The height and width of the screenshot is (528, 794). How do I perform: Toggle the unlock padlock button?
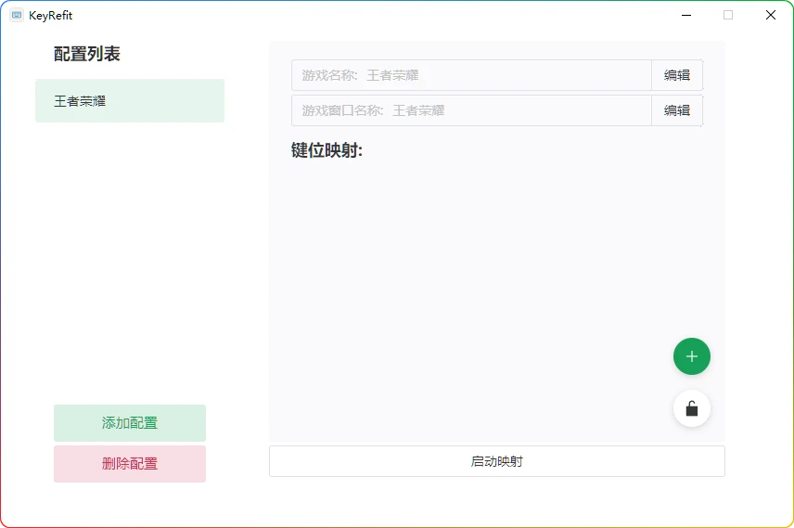(692, 408)
